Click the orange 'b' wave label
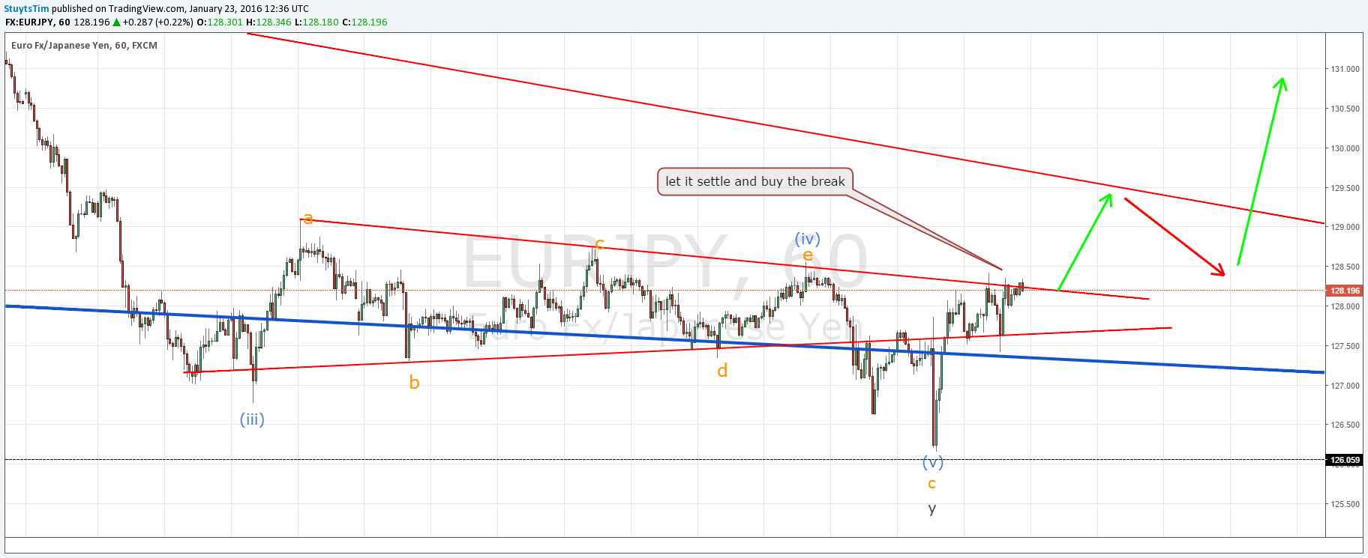Viewport: 1368px width, 558px height. coord(414,383)
